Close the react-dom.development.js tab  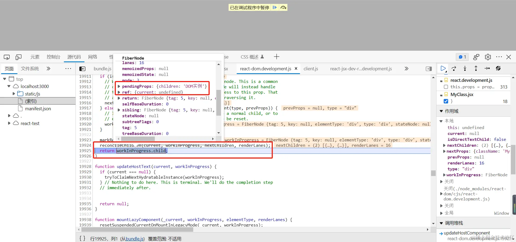click(296, 69)
